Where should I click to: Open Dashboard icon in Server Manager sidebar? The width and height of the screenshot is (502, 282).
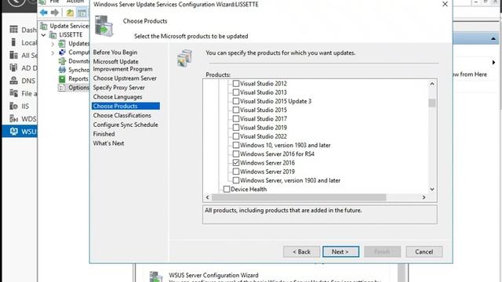click(x=13, y=30)
